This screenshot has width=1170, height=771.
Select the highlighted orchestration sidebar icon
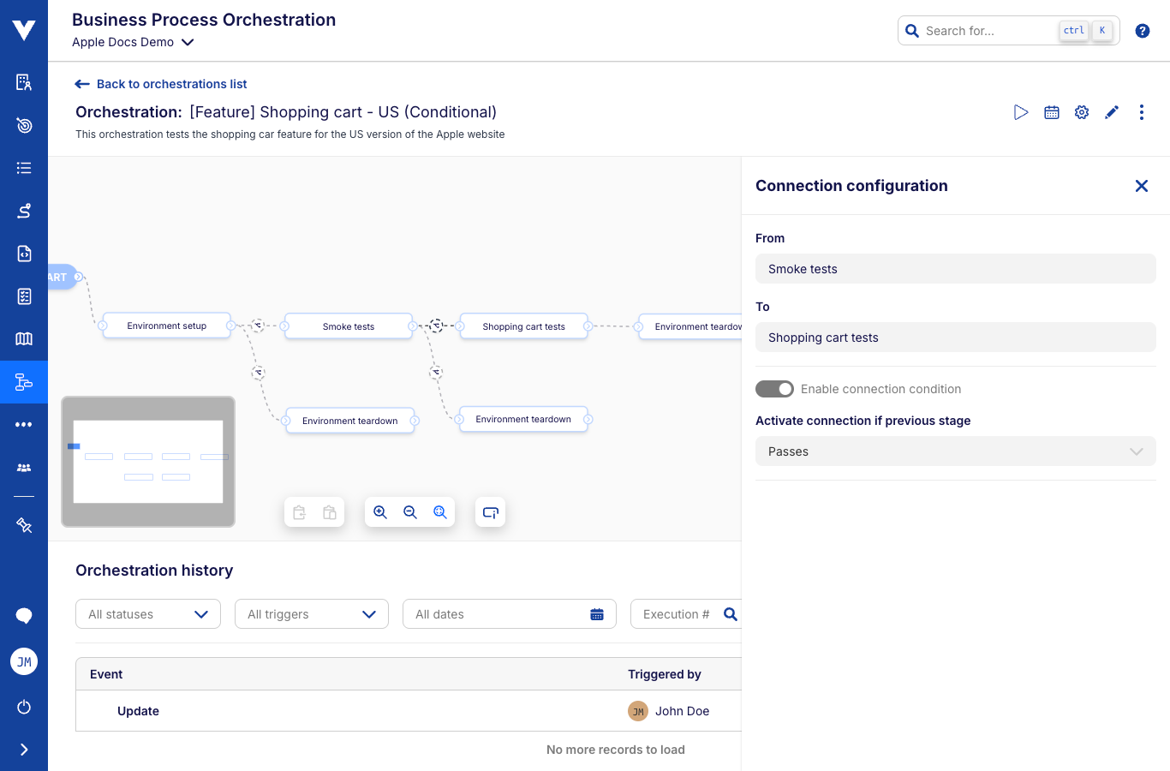23,381
